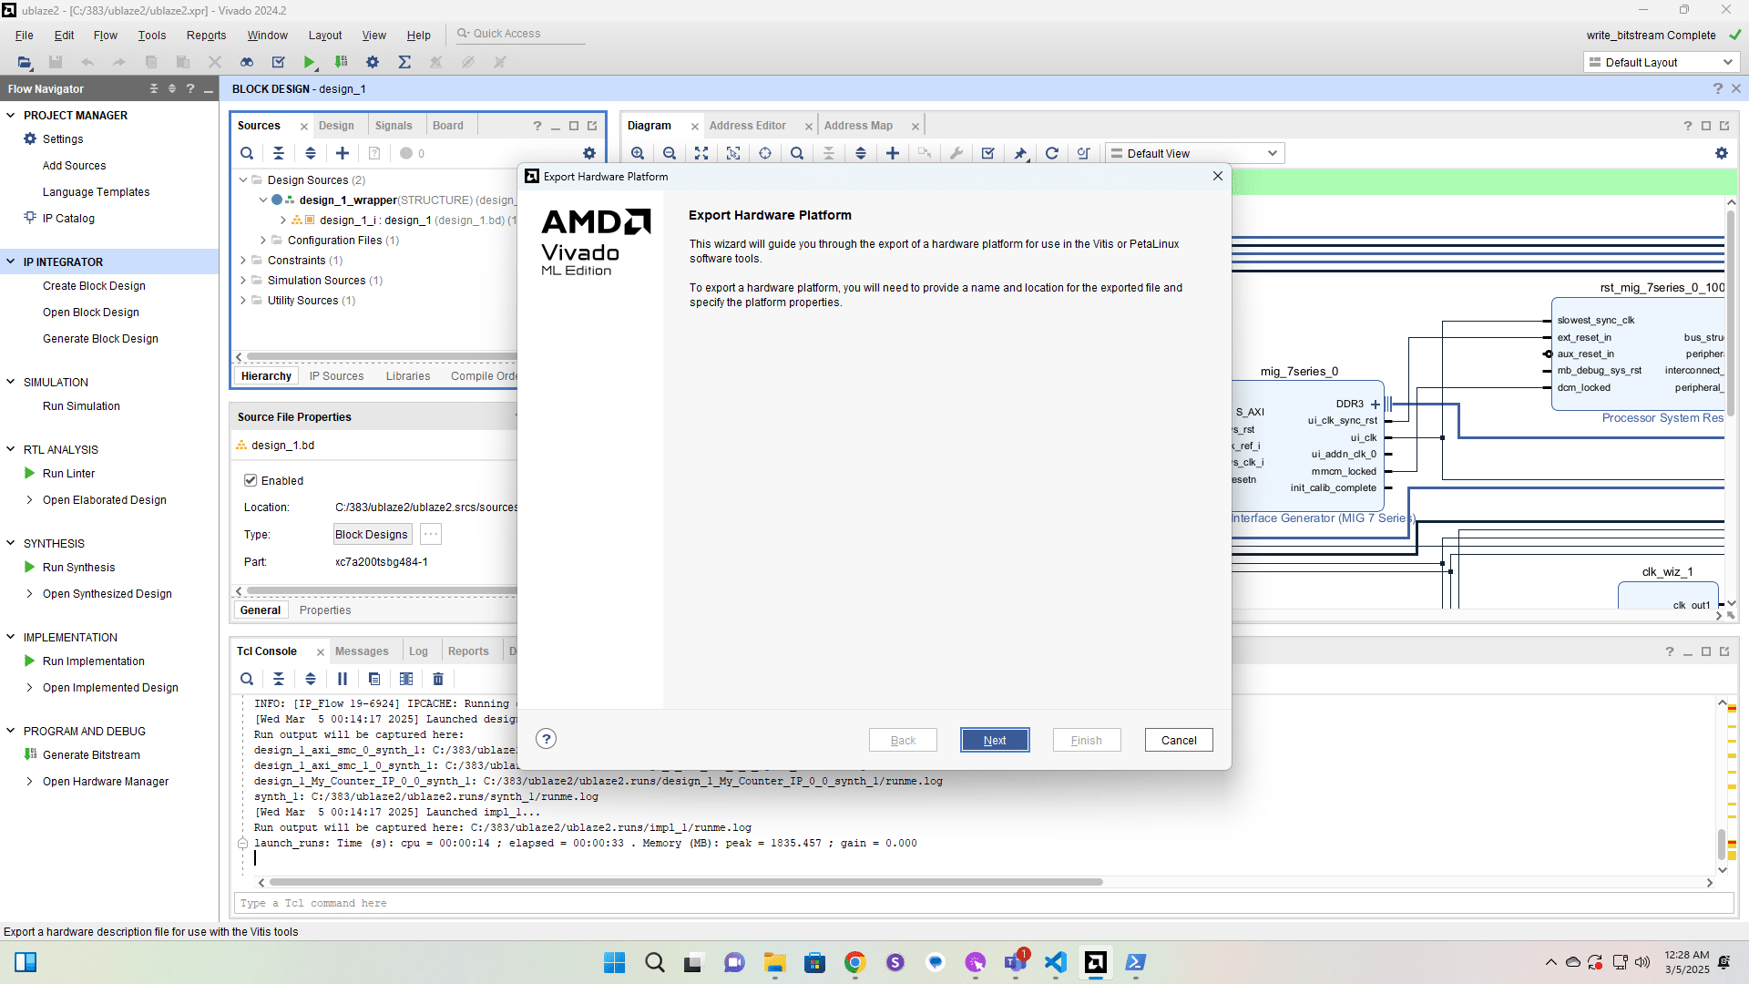Viewport: 1749px width, 984px height.
Task: Click the wizard help question mark
Action: point(546,739)
